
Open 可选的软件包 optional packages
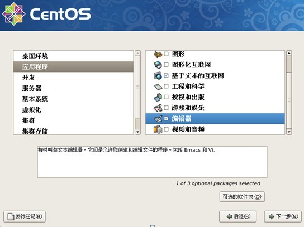(x=242, y=197)
